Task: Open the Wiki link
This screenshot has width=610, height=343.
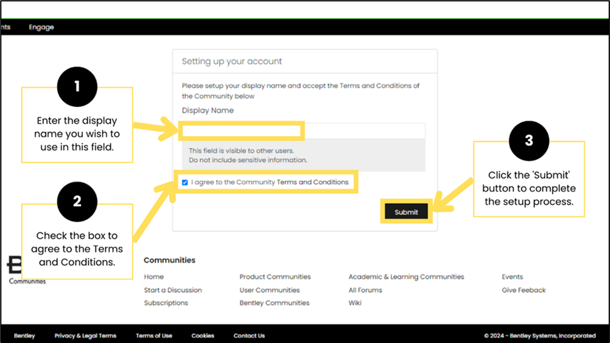Action: tap(355, 303)
